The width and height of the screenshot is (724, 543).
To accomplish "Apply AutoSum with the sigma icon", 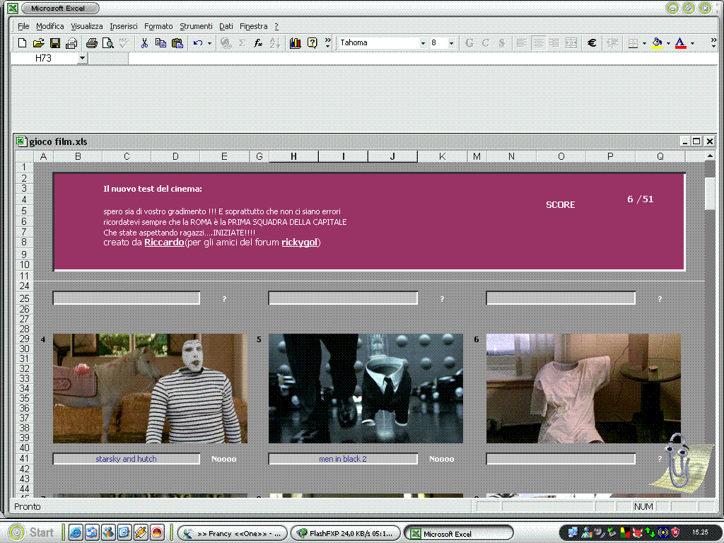I will [x=242, y=43].
